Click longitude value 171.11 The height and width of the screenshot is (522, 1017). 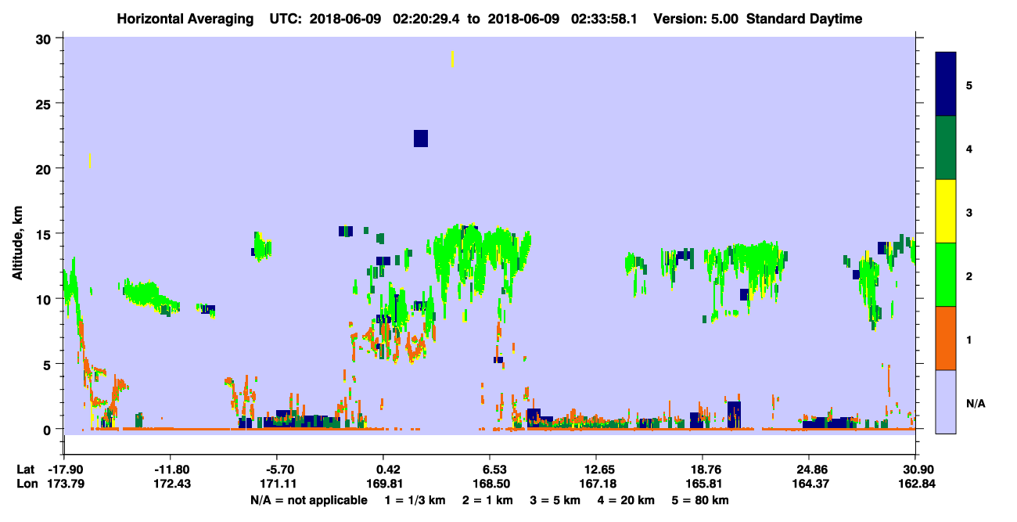(x=277, y=484)
